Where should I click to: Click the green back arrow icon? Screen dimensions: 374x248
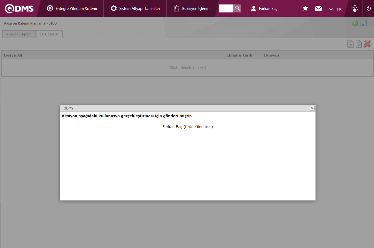(355, 23)
